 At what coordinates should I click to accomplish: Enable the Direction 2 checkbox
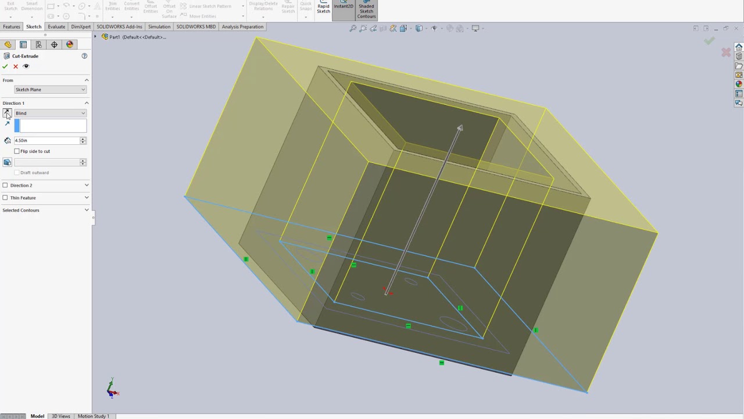pos(5,185)
